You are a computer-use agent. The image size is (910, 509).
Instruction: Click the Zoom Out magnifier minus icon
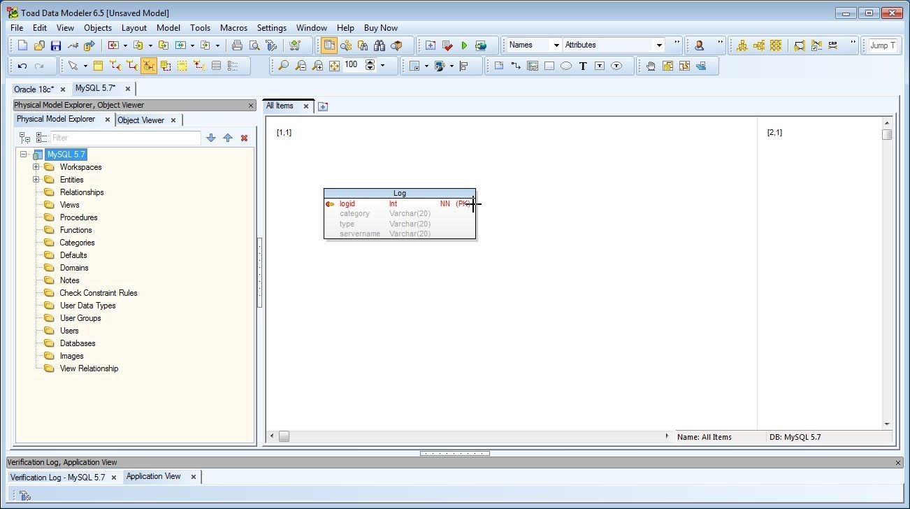pos(301,66)
